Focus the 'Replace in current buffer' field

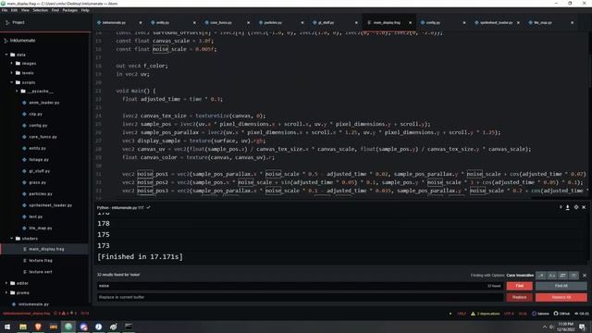click(300, 297)
